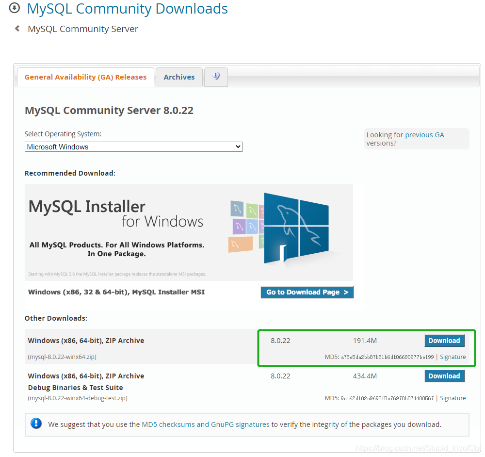The height and width of the screenshot is (457, 485).
Task: Click the MD5 hash starting a78e5da2
Action: (x=387, y=357)
